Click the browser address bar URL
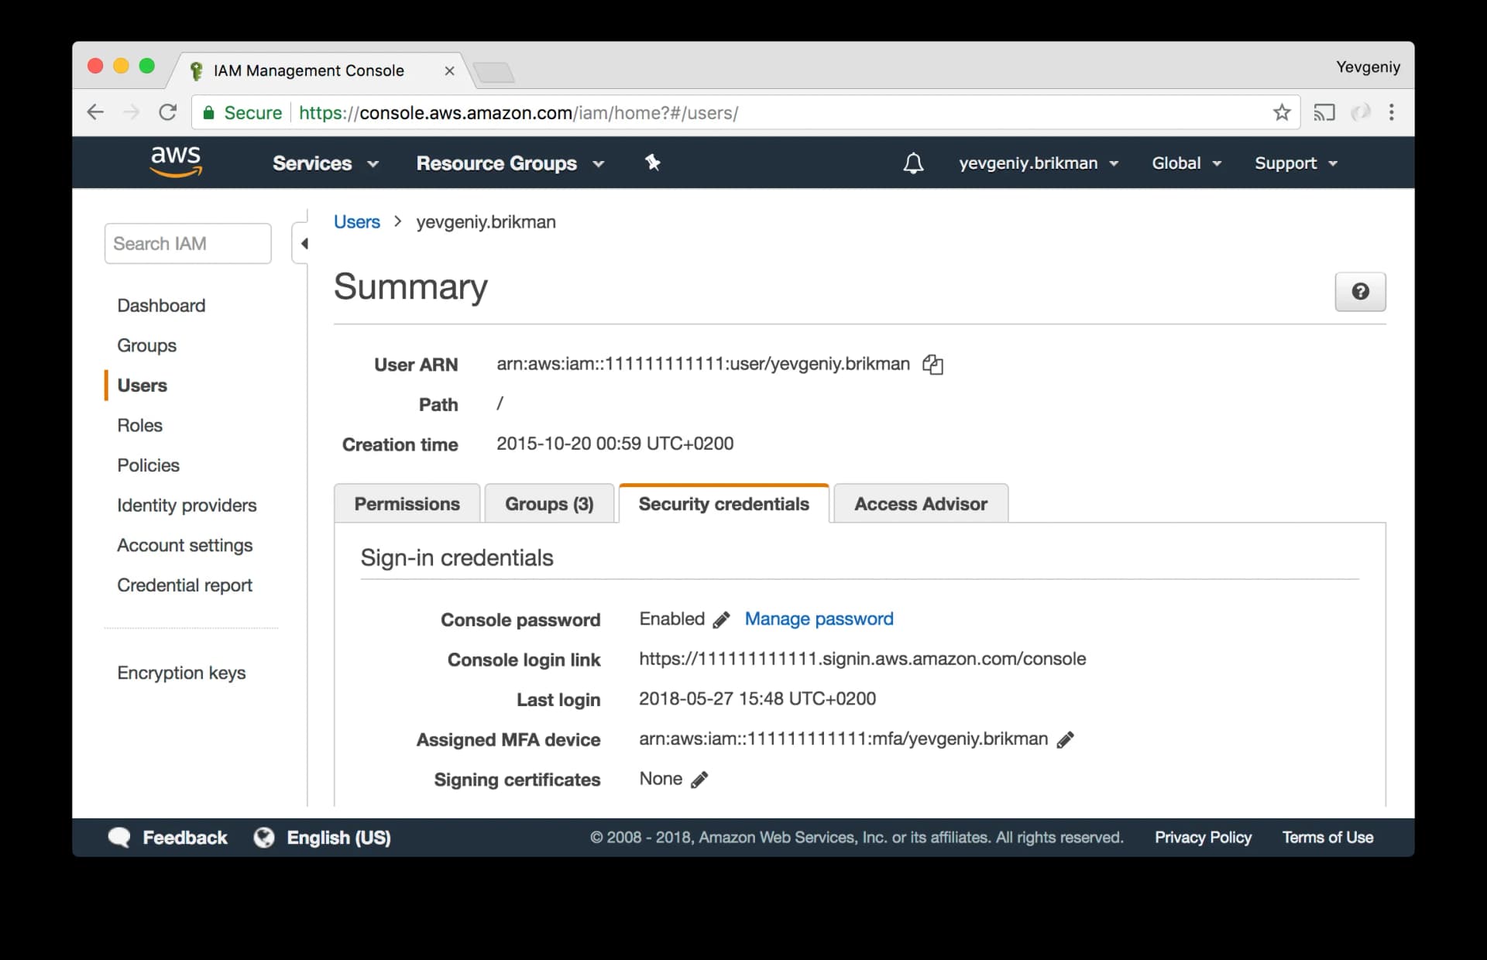1487x960 pixels. tap(518, 113)
